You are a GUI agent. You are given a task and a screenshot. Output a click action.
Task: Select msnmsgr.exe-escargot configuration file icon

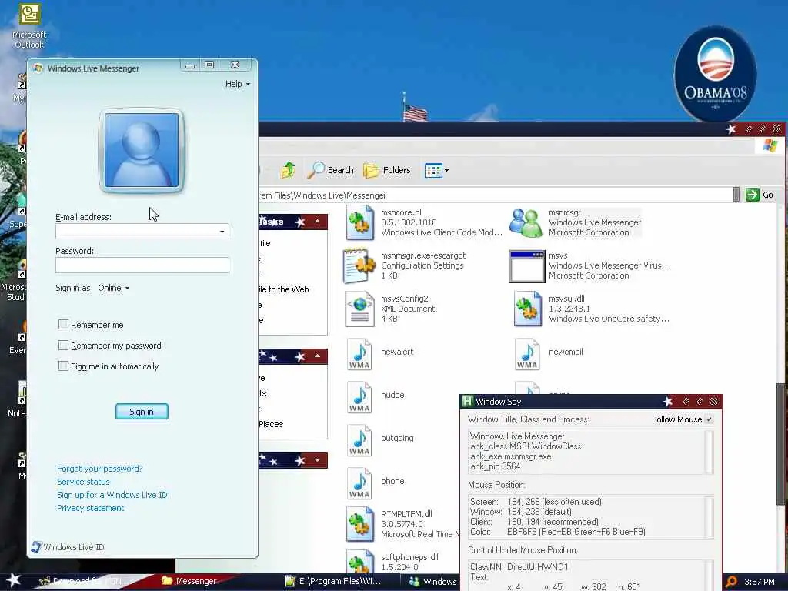click(x=359, y=265)
